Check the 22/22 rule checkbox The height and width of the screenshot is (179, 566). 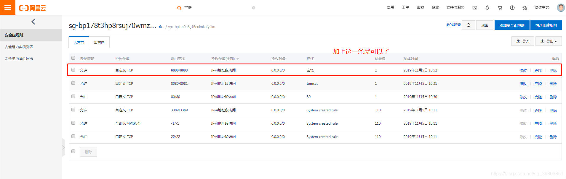73,136
